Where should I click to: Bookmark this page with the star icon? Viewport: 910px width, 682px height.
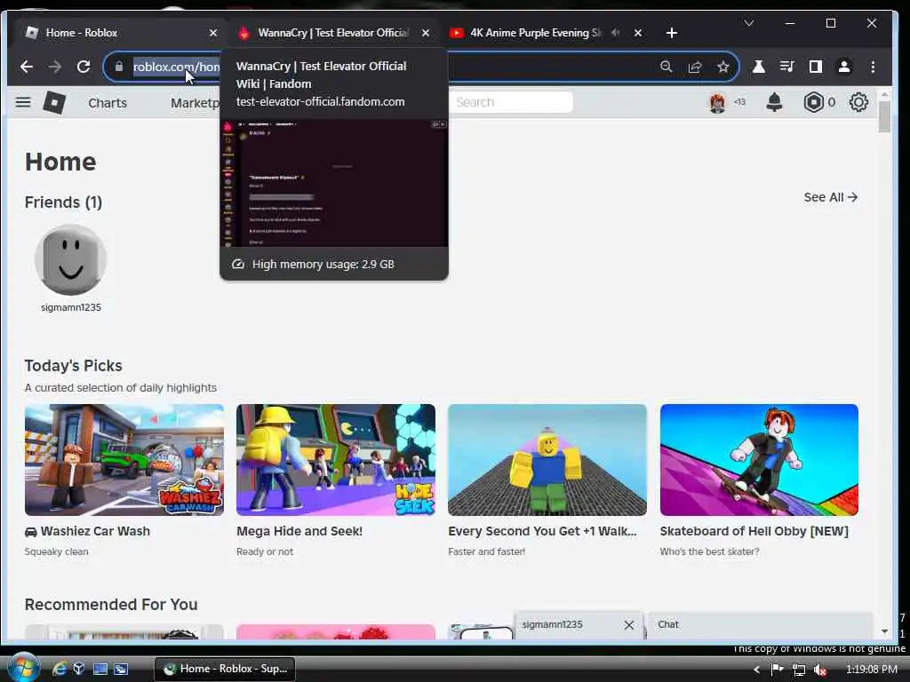click(723, 67)
